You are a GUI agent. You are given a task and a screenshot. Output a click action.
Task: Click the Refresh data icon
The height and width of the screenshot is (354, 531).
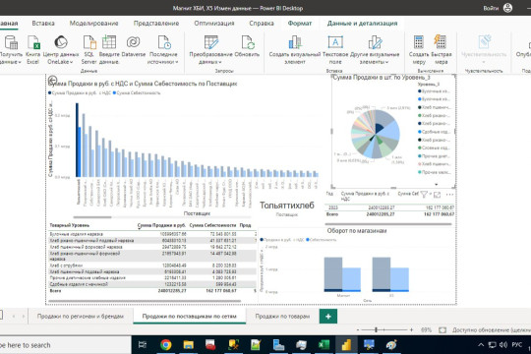click(x=248, y=42)
